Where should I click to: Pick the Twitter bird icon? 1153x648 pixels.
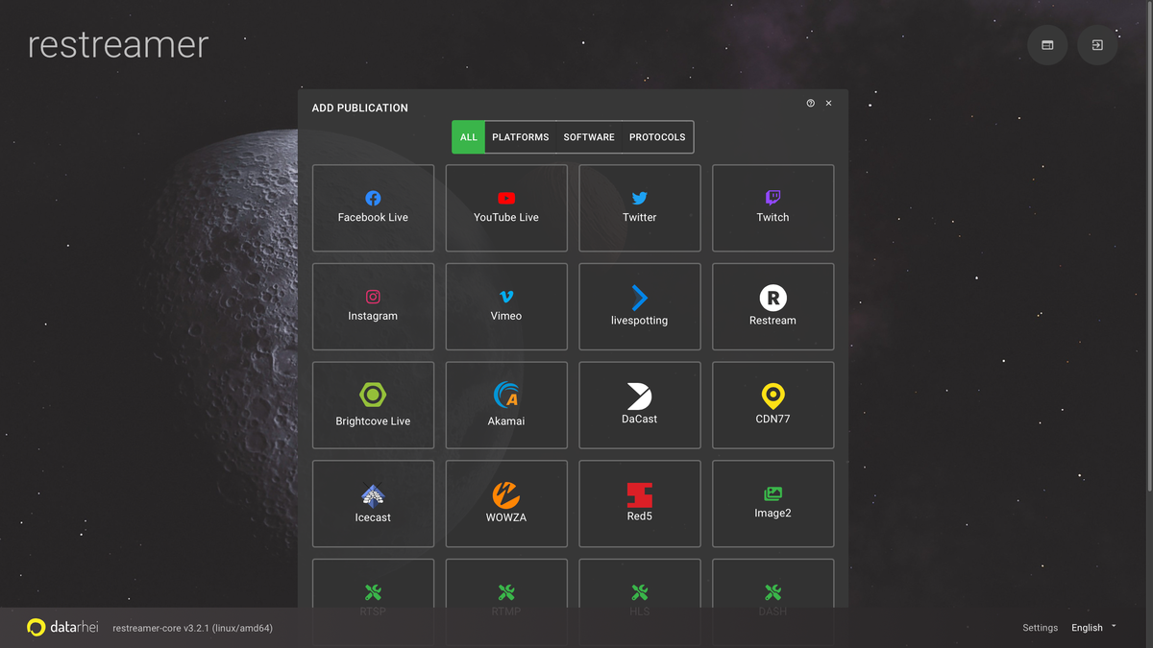pyautogui.click(x=639, y=199)
